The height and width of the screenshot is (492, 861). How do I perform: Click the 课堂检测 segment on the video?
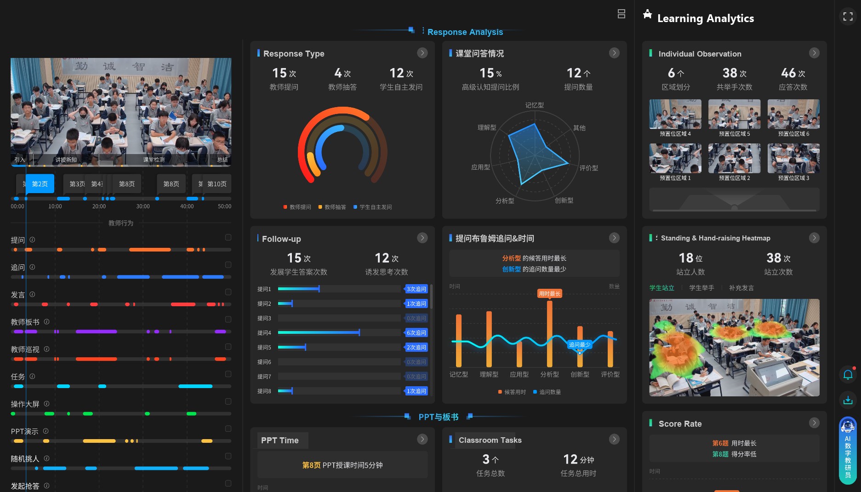154,160
